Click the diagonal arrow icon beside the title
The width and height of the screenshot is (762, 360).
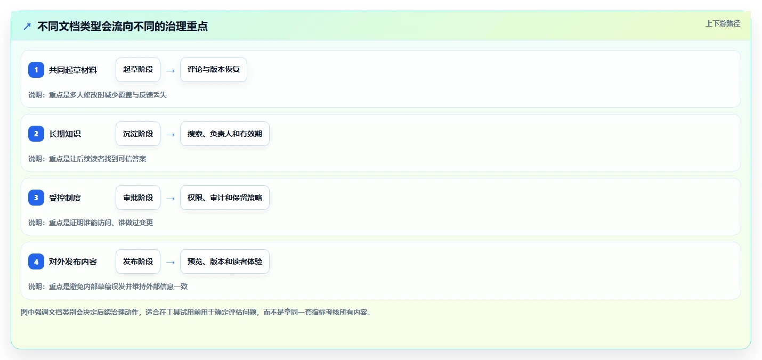click(x=27, y=27)
